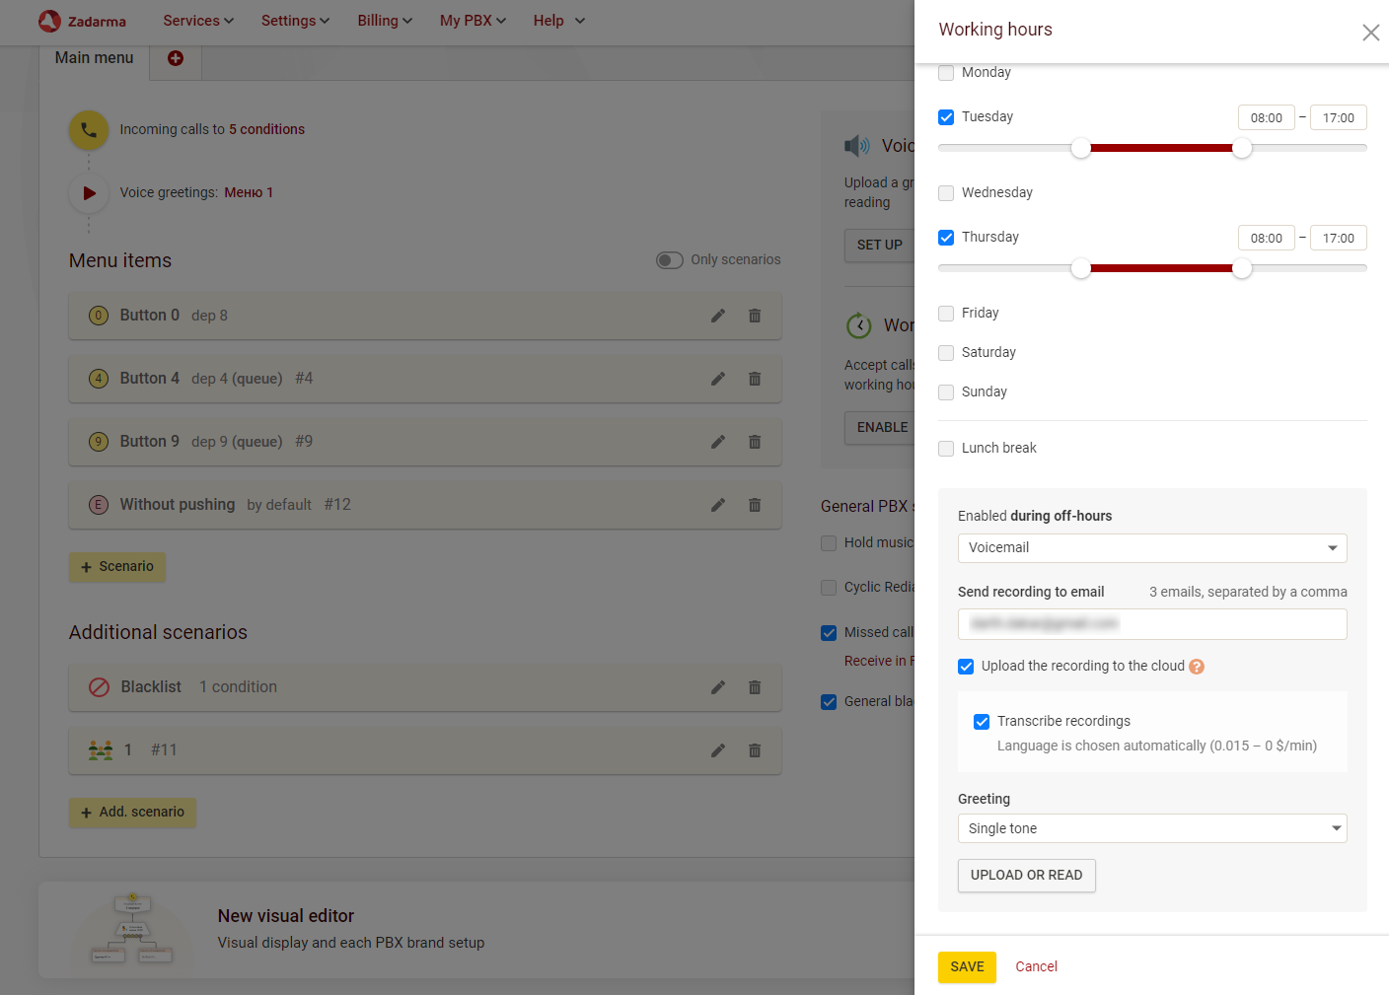
Task: Enable the Monday working day checkbox
Action: click(946, 73)
